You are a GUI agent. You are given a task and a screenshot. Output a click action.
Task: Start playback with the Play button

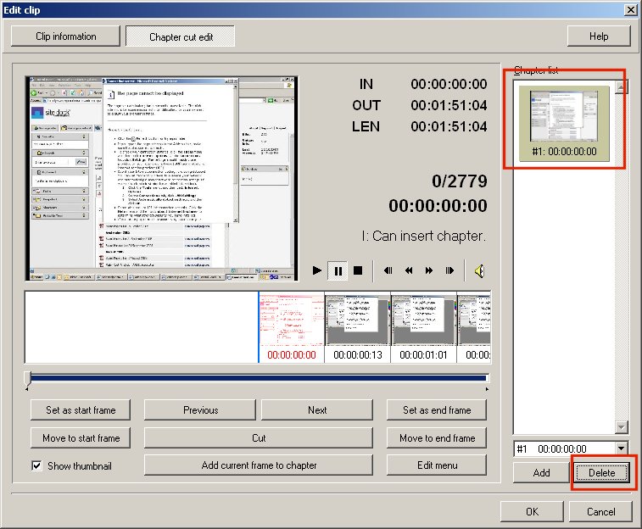[x=317, y=270]
